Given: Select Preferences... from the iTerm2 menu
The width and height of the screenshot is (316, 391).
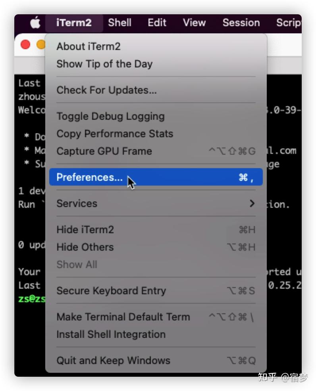Looking at the screenshot, I should pyautogui.click(x=156, y=177).
